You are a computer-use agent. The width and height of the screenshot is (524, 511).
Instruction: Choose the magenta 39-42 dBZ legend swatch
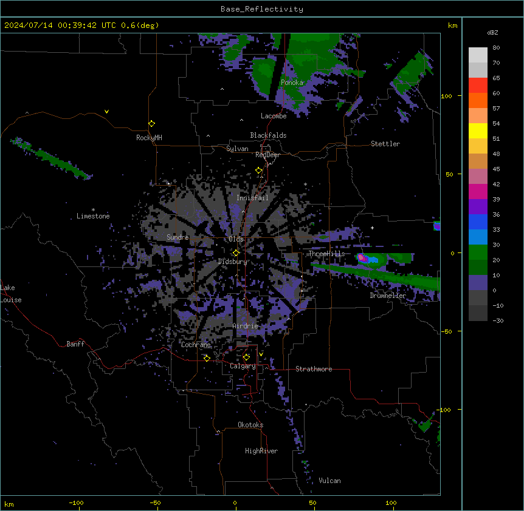click(x=478, y=191)
